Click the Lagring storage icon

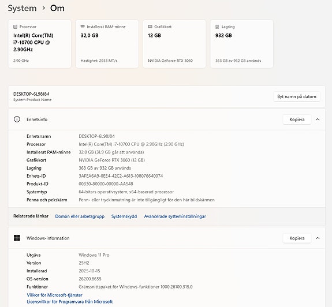tap(217, 27)
